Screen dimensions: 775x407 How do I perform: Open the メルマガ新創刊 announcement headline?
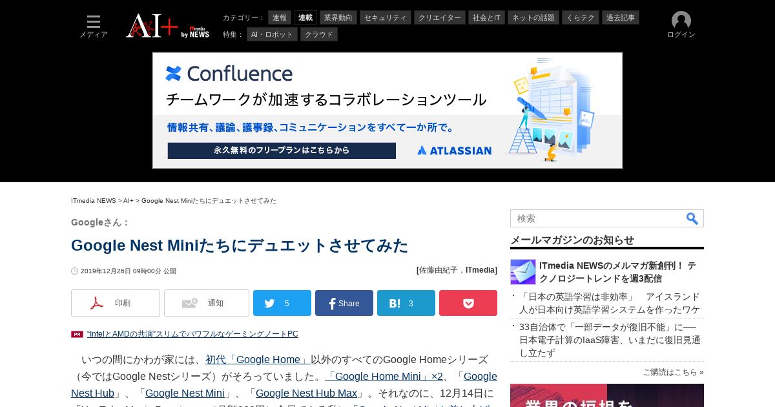tap(617, 272)
